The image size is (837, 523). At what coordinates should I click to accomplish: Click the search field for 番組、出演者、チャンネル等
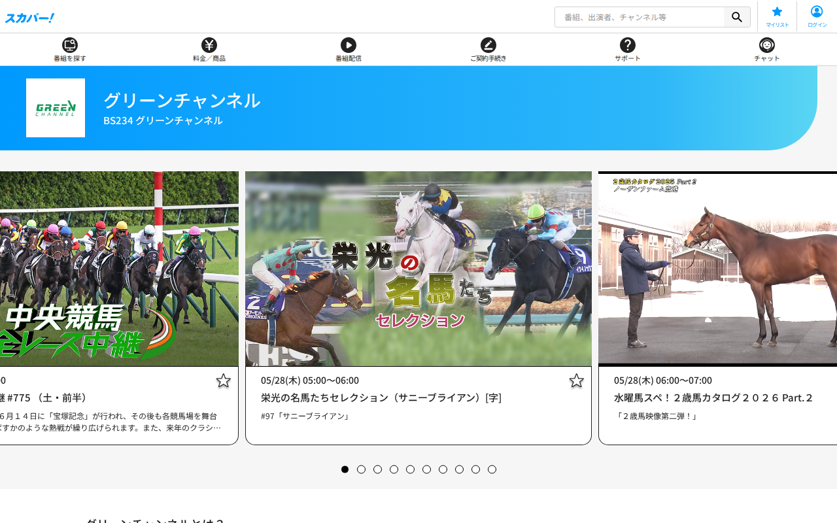coord(640,17)
